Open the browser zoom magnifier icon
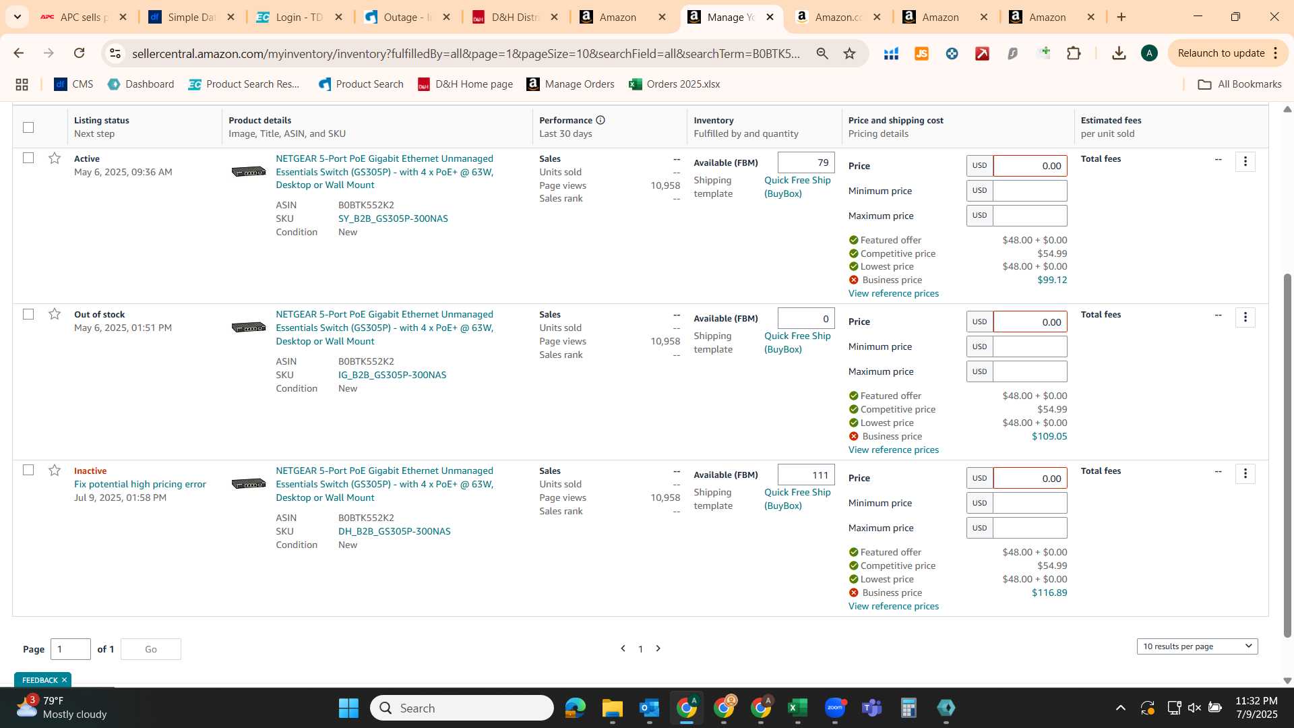The image size is (1294, 728). [x=822, y=53]
